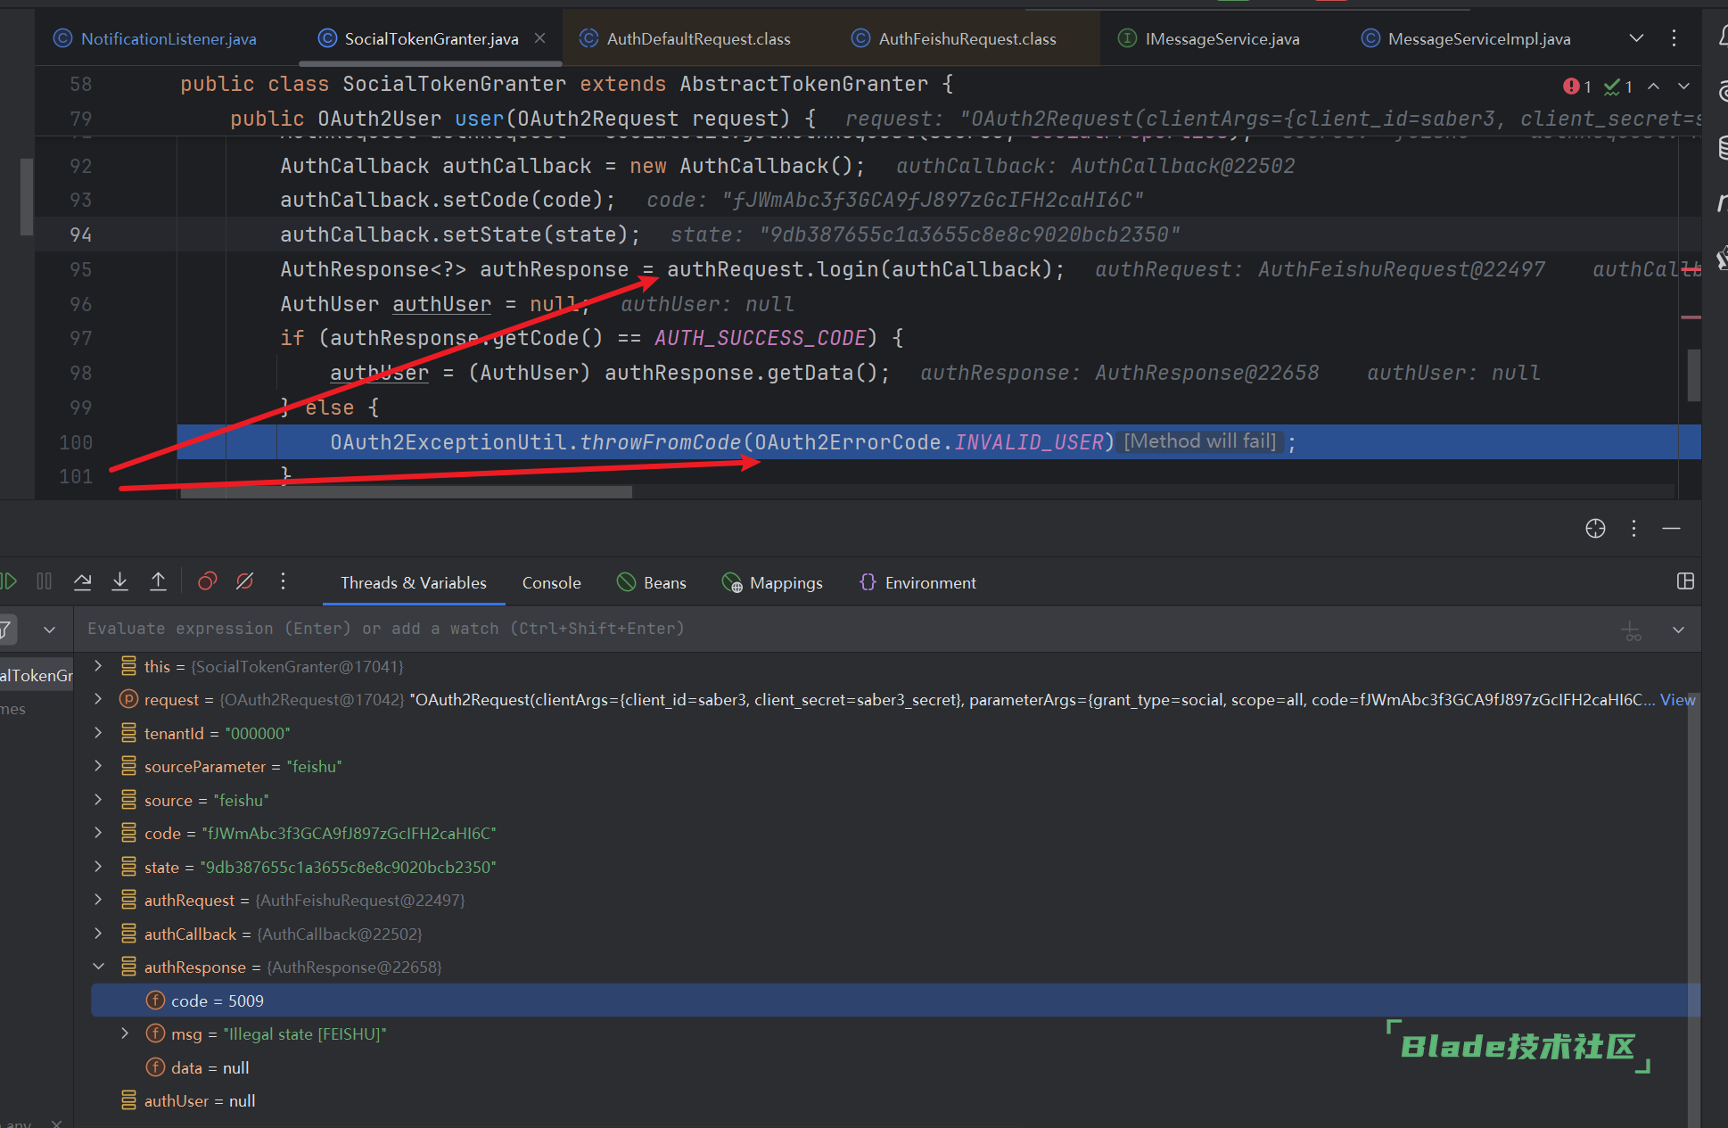Click the Step Out debug icon
This screenshot has width=1728, height=1128.
pyautogui.click(x=158, y=581)
